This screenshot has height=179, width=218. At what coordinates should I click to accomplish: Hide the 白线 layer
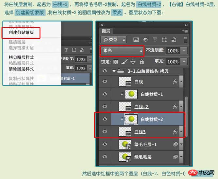coord(105,82)
